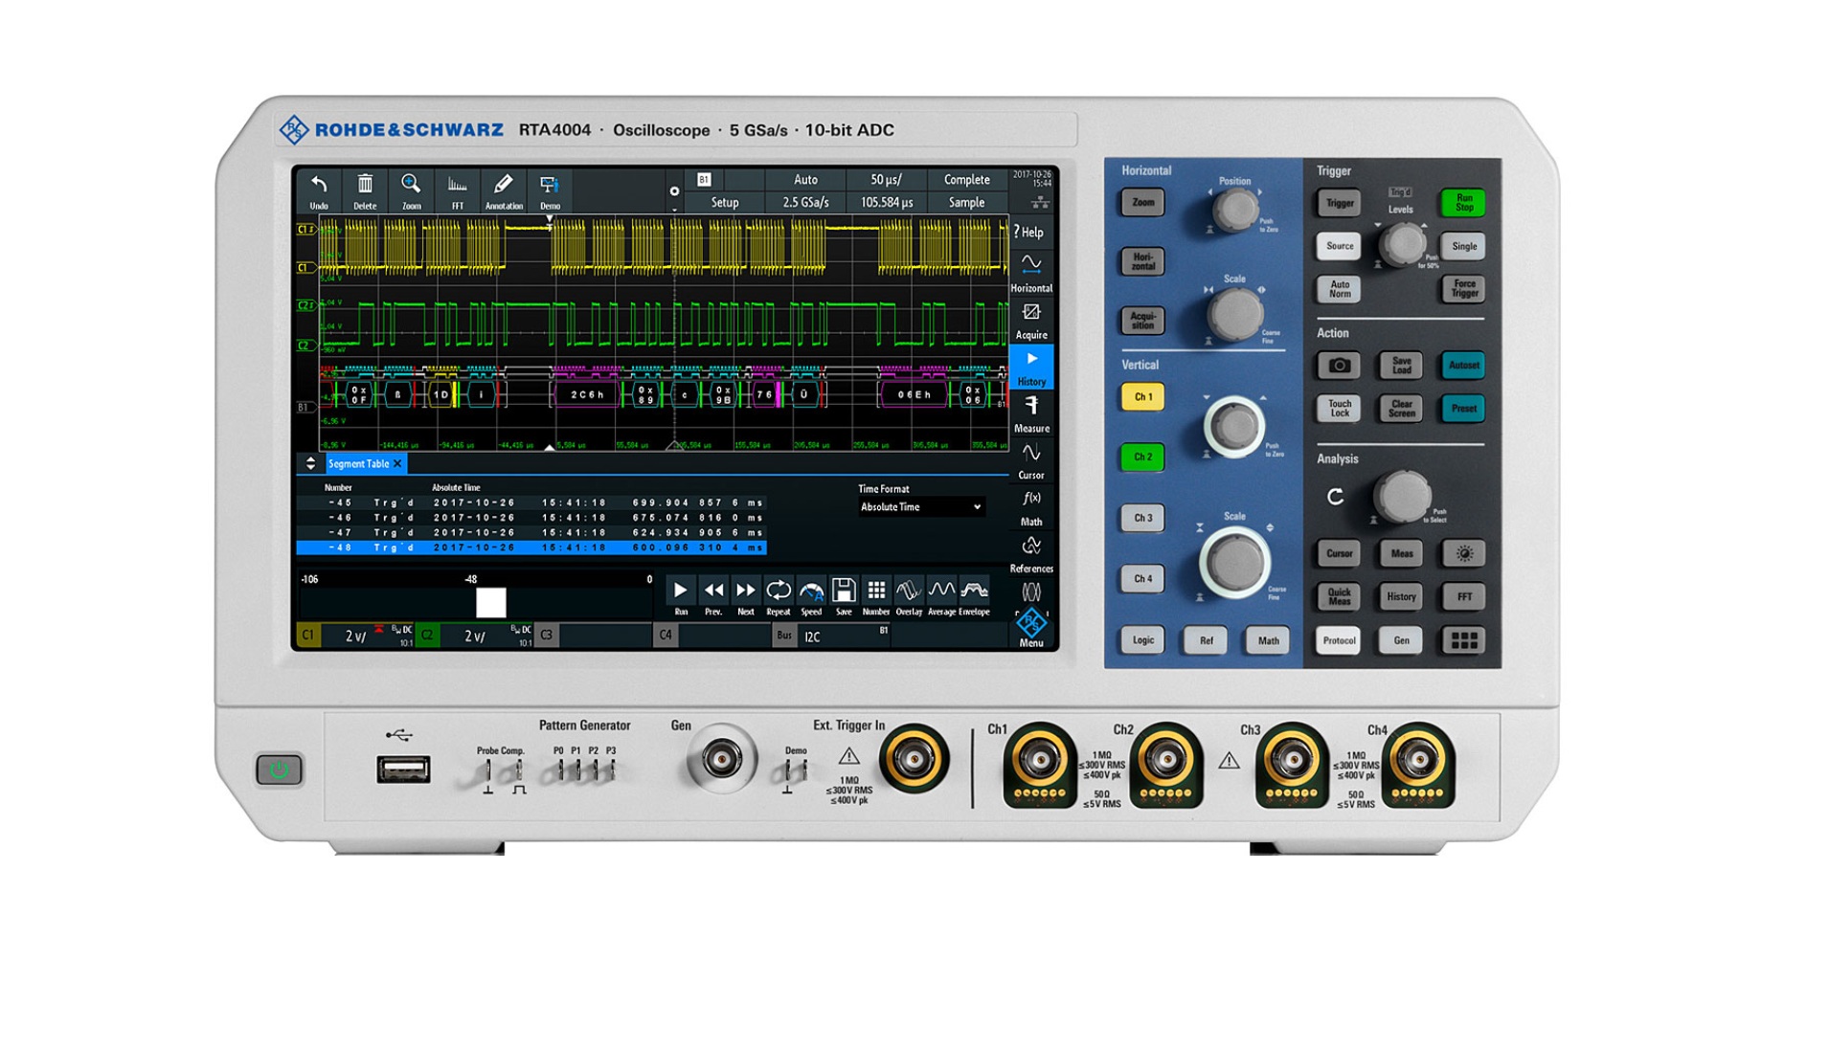Open the R&S Menu icon on screen
Screen dimensions: 1829x1049
click(1031, 627)
